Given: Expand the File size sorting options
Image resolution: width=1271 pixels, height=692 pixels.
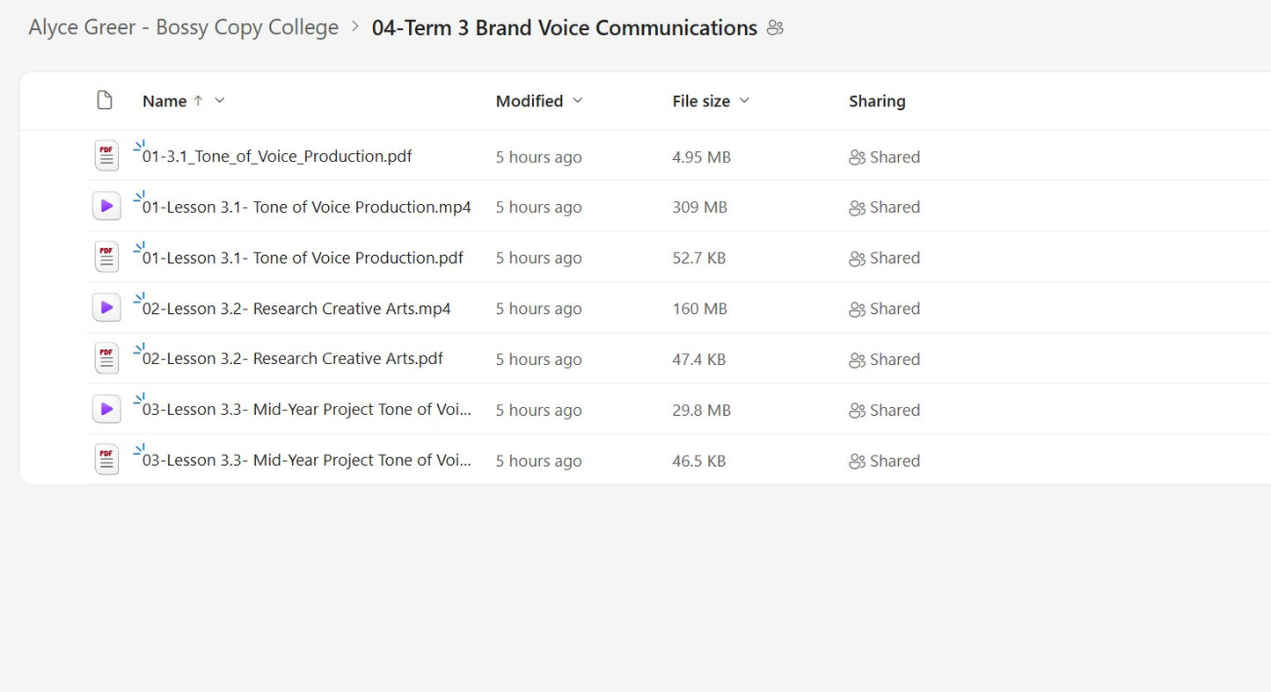Looking at the screenshot, I should pos(745,101).
